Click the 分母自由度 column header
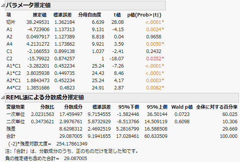This screenshot has width=240, height=162. [90, 15]
